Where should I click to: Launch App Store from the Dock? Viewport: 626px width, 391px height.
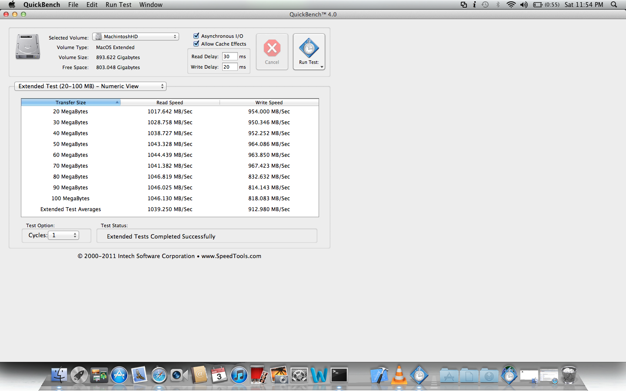tap(119, 375)
